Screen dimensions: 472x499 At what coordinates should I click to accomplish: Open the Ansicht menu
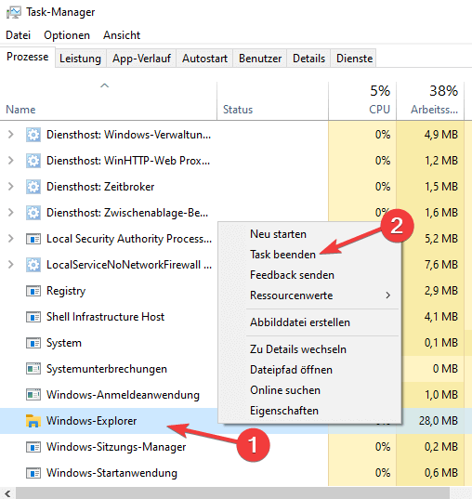[122, 35]
